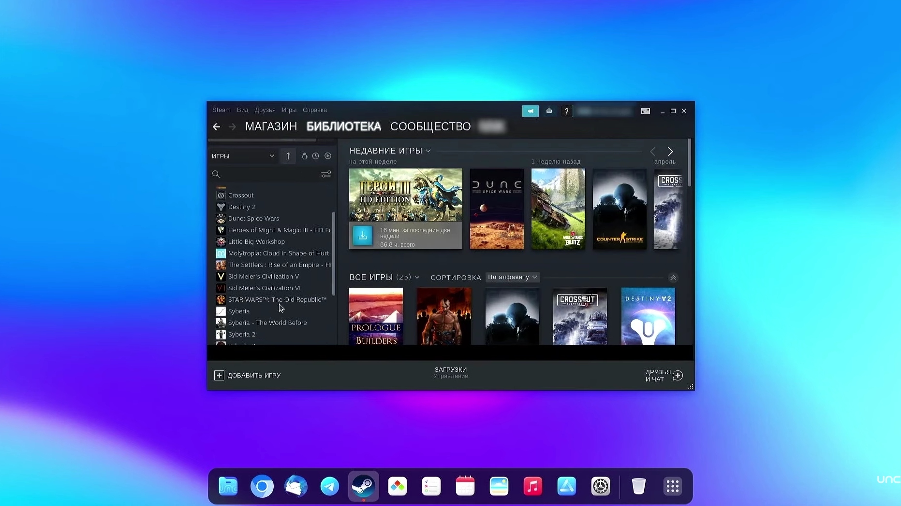Click the main library vertical scrollbar
Screen dimensions: 901x506
tap(690, 163)
